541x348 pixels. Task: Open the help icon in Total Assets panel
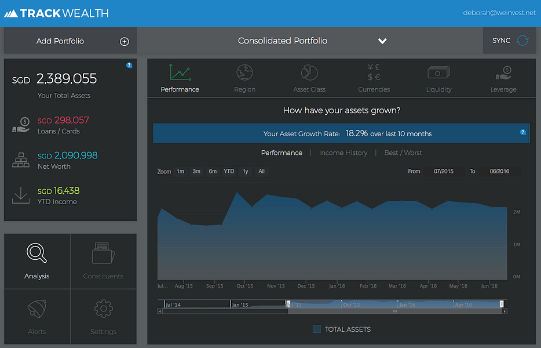(129, 66)
